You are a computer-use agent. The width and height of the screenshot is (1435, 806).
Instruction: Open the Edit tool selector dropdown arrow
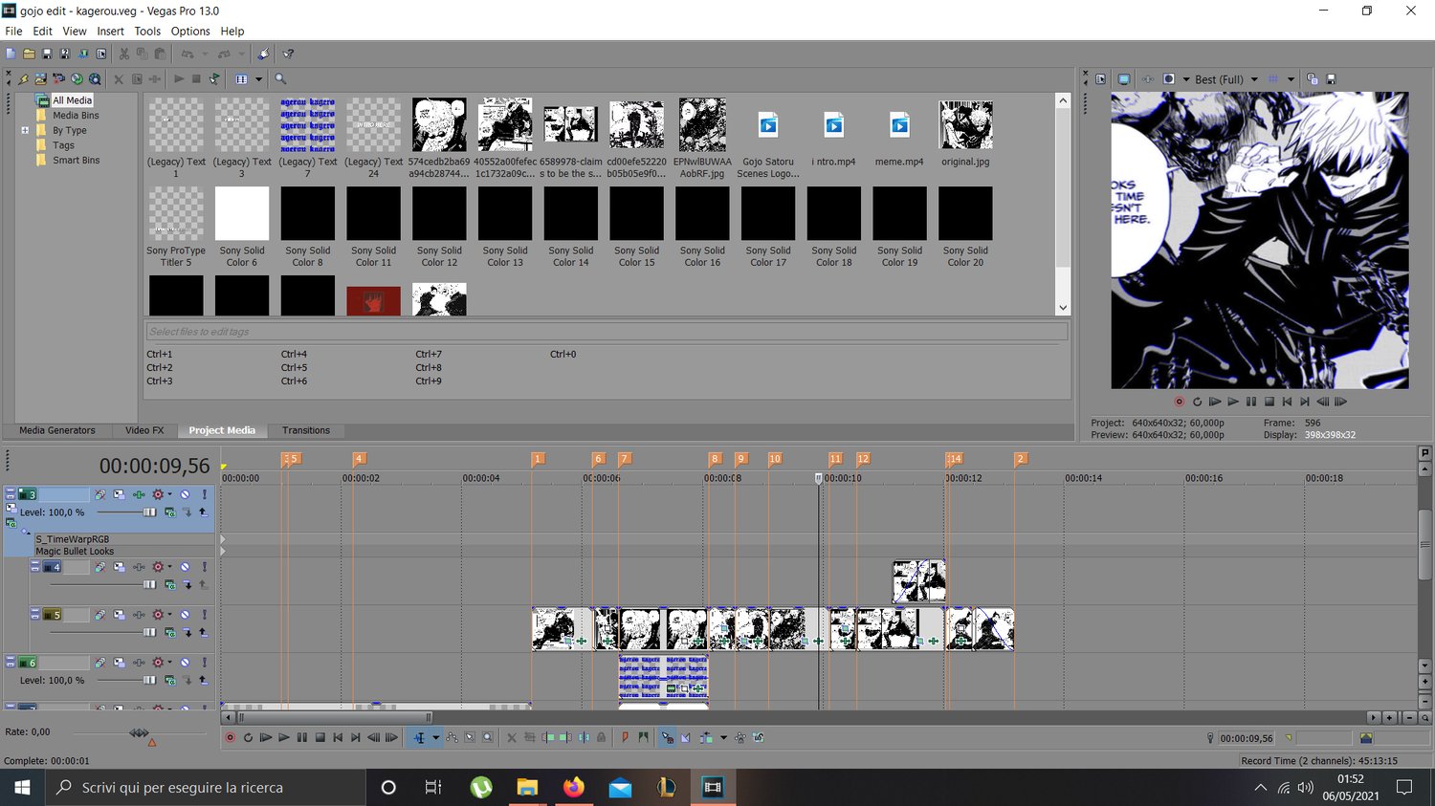tap(435, 737)
